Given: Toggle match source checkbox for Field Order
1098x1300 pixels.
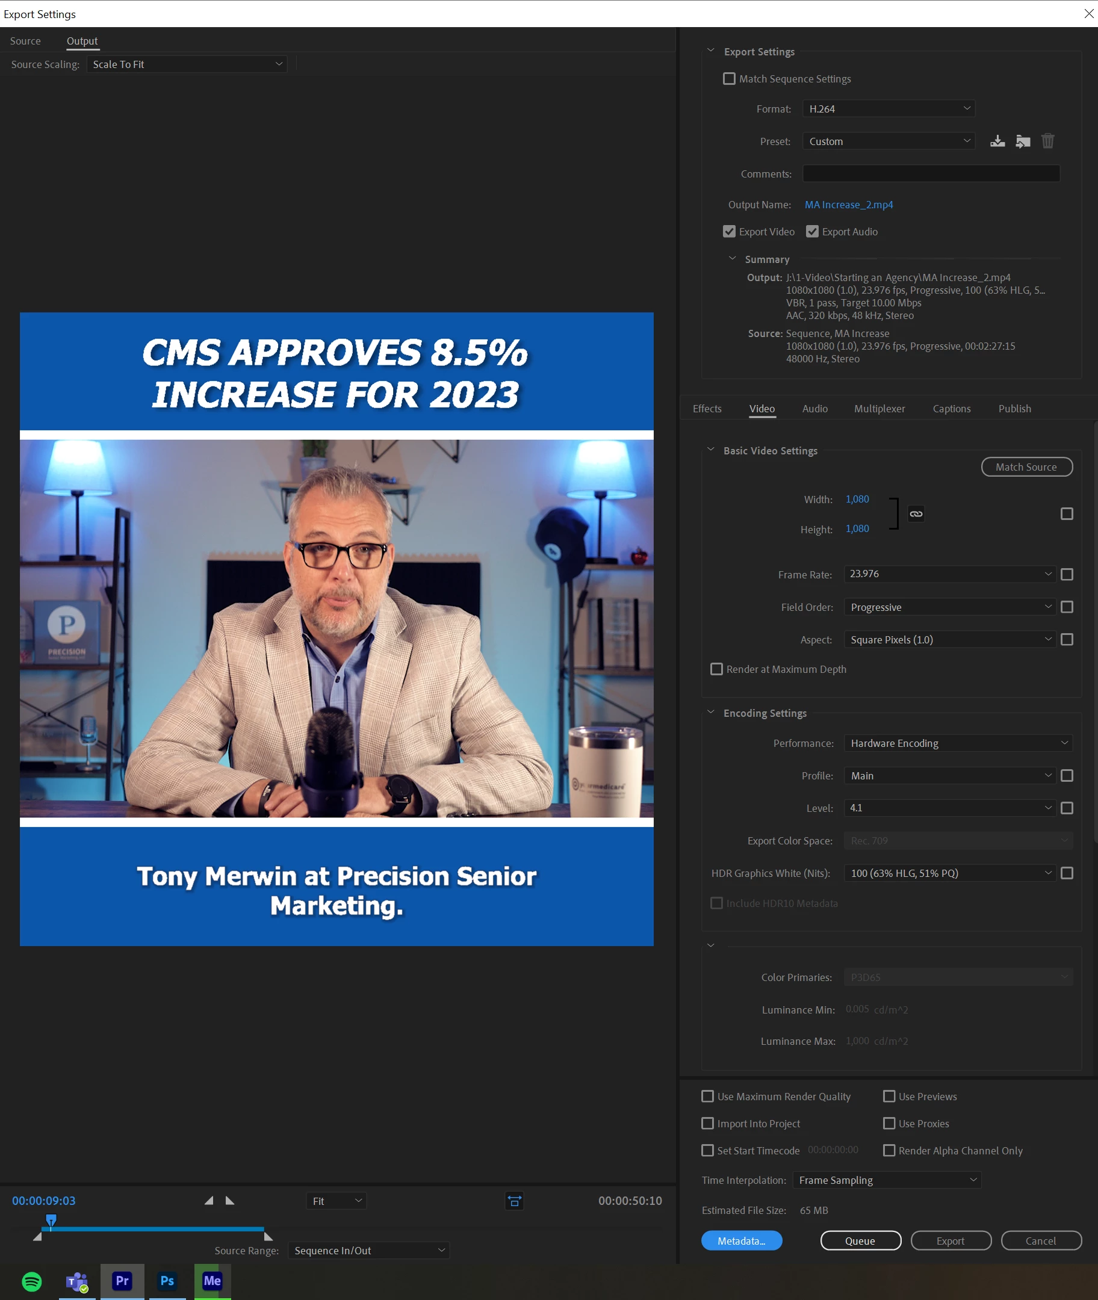Looking at the screenshot, I should (1067, 607).
